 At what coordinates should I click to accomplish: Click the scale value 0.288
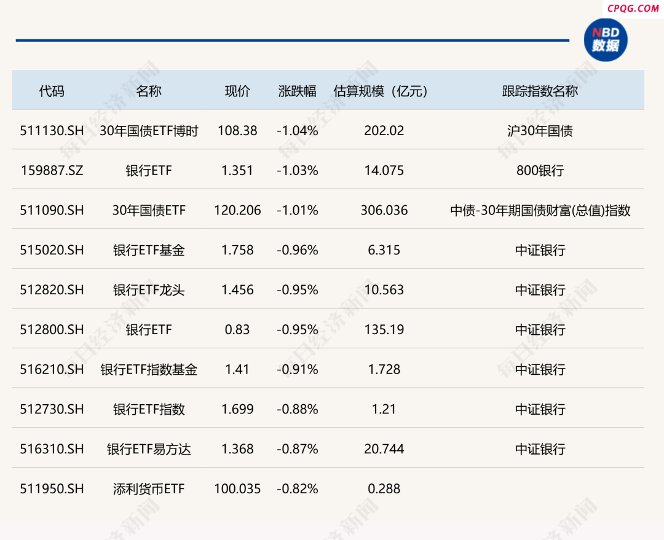click(384, 489)
